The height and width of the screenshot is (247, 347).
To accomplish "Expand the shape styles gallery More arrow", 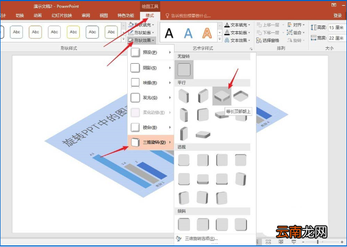I will 123,39.
